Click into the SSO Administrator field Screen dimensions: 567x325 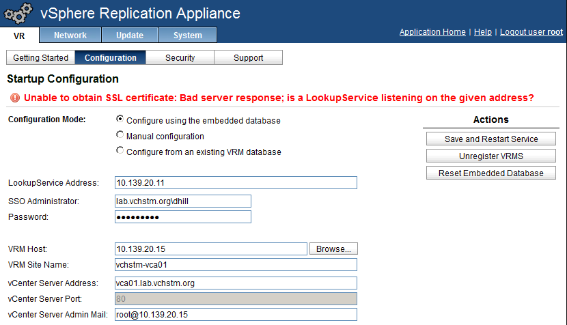[x=183, y=201]
